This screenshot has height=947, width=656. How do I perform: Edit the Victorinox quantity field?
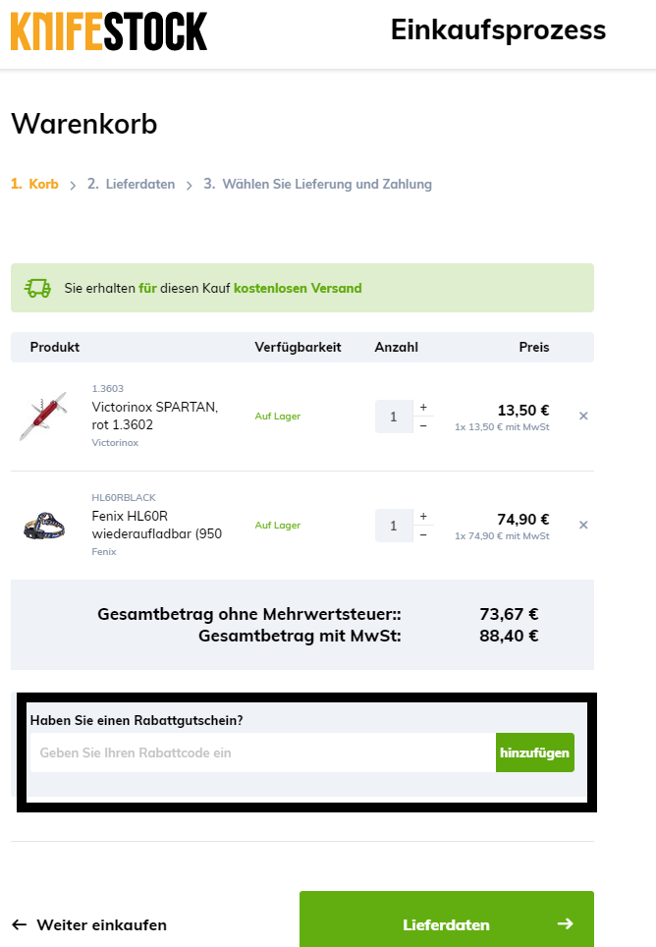click(x=394, y=417)
